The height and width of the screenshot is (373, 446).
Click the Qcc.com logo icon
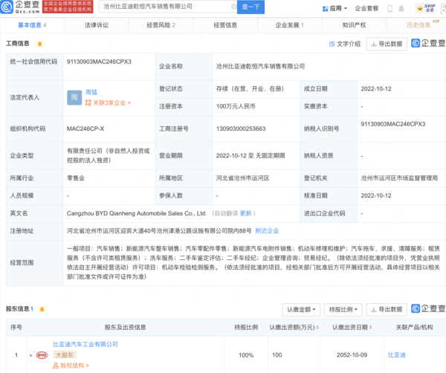(x=7, y=7)
